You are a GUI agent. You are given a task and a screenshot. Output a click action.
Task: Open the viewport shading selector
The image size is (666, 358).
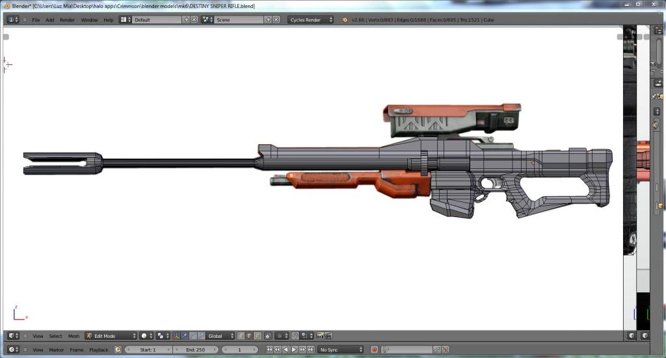click(x=146, y=335)
